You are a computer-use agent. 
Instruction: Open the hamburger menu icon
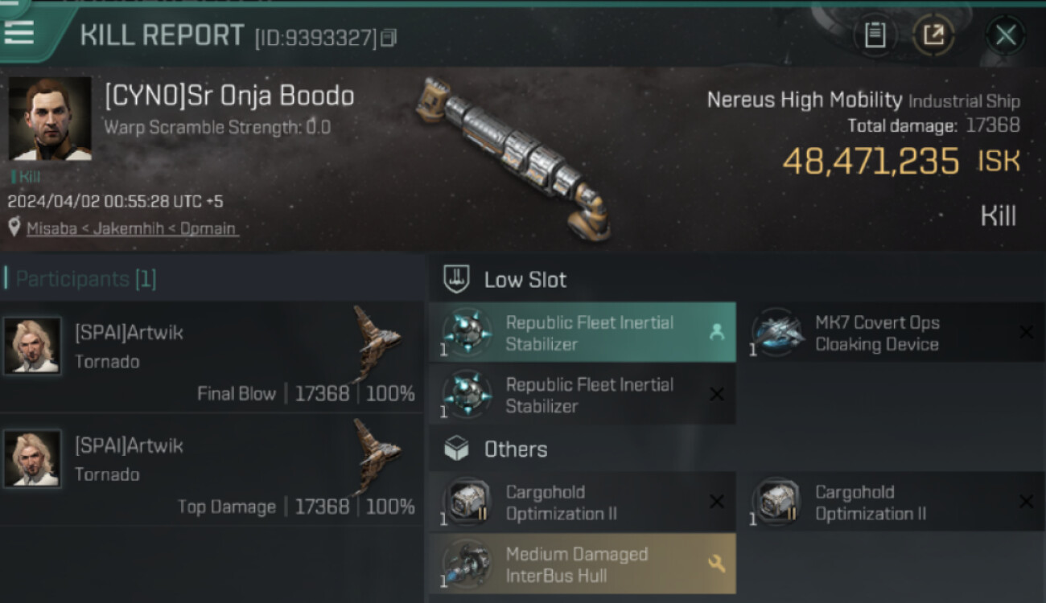click(19, 31)
